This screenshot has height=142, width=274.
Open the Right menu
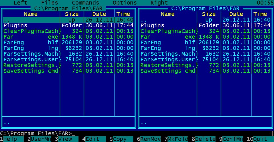click(x=159, y=3)
